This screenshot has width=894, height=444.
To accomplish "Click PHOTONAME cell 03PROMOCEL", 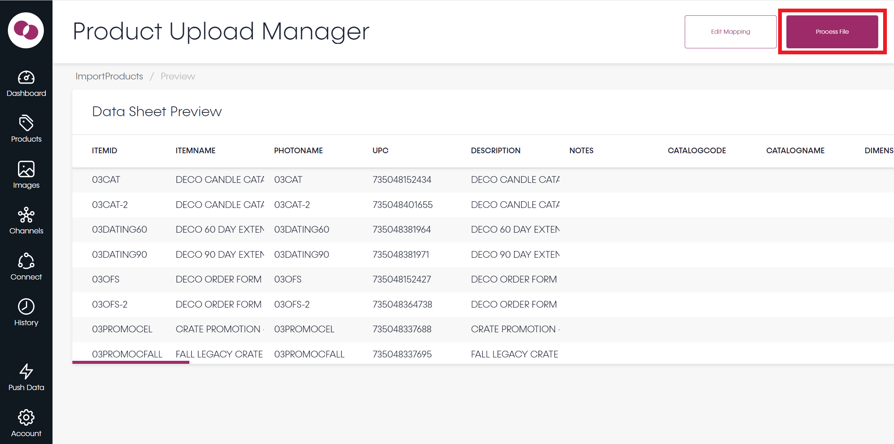I will (x=304, y=329).
